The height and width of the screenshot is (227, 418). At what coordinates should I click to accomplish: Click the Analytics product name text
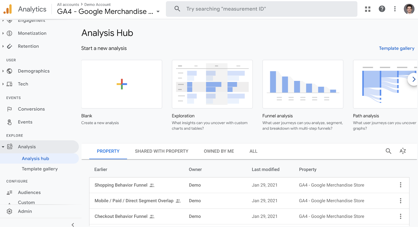32,9
